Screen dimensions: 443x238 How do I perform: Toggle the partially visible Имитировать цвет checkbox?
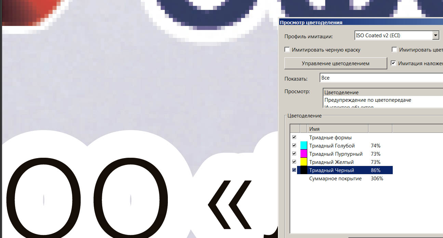tap(394, 50)
